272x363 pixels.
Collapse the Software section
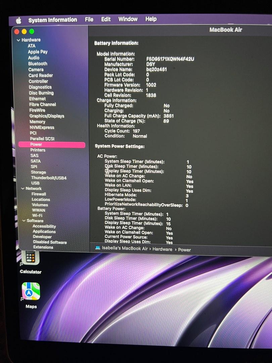pos(24,221)
